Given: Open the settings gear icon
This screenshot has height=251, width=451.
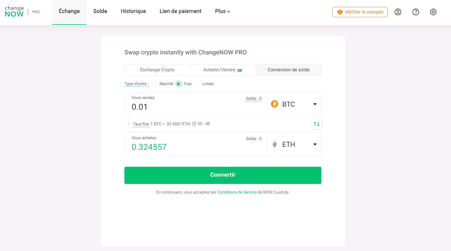Looking at the screenshot, I should [433, 12].
